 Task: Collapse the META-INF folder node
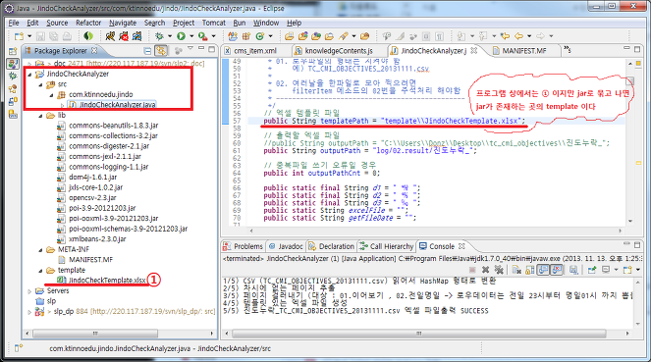pos(40,250)
